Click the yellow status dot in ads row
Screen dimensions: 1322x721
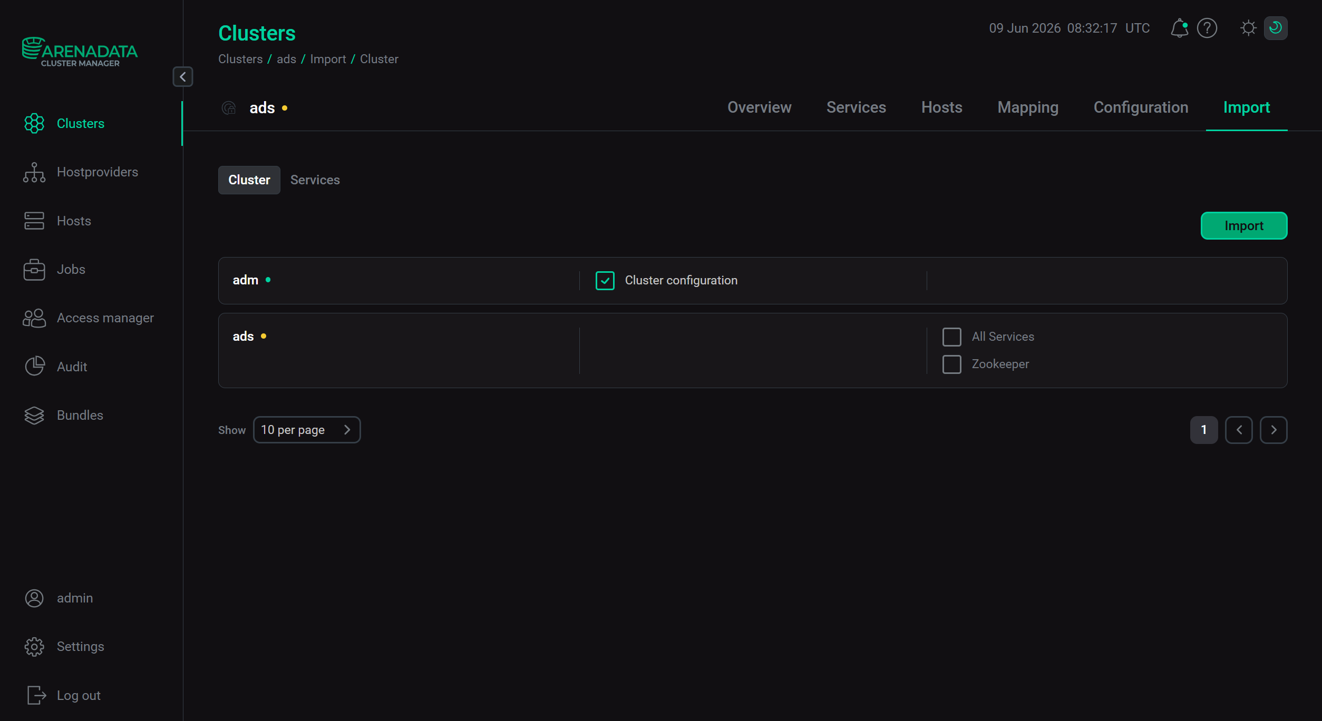tap(264, 337)
